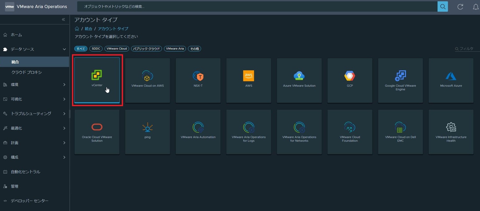Choose the GCP account type

tap(350, 80)
